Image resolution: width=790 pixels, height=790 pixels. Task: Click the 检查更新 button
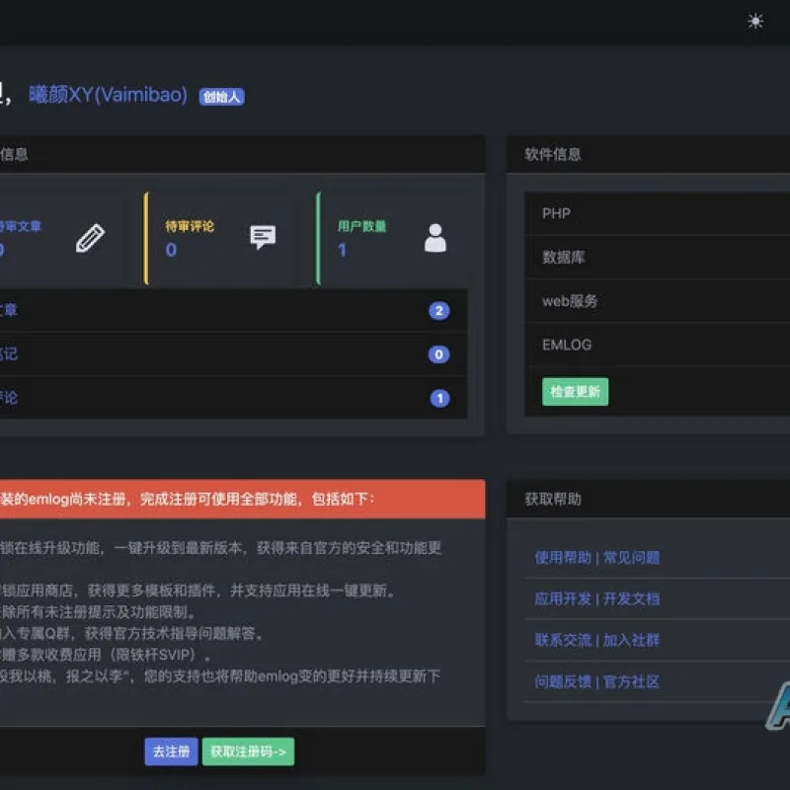click(x=576, y=391)
